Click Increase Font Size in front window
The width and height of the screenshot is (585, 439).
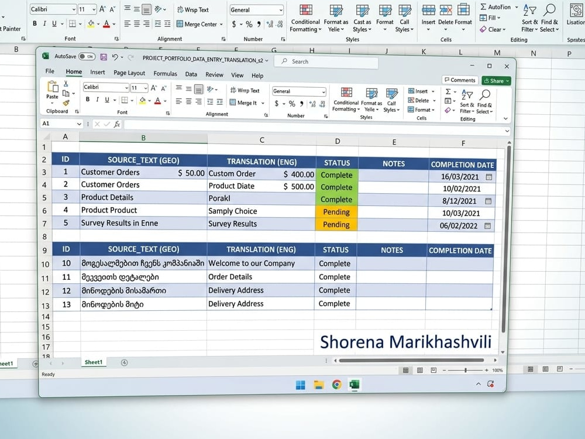click(x=154, y=88)
